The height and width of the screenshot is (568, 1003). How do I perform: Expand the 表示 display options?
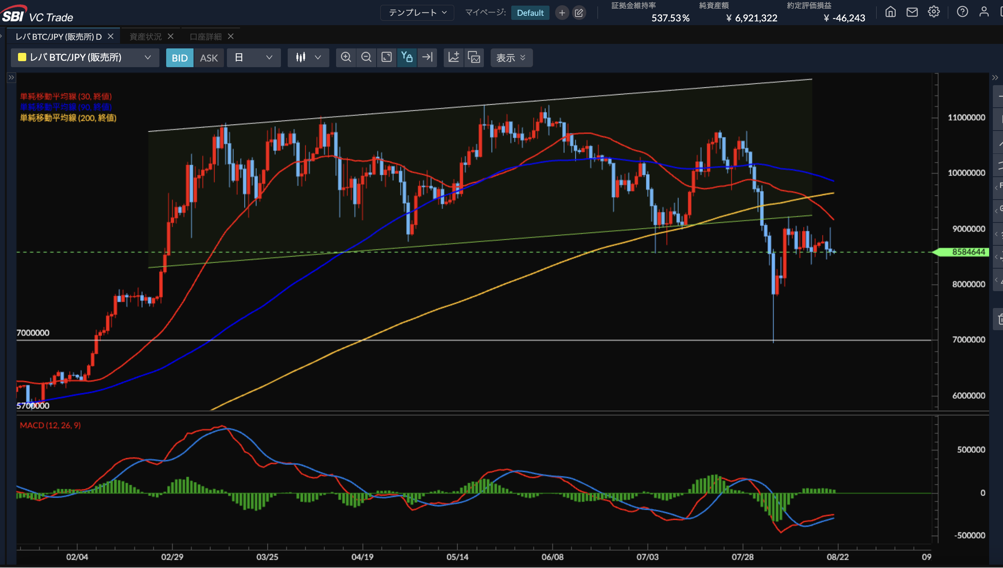(x=511, y=58)
